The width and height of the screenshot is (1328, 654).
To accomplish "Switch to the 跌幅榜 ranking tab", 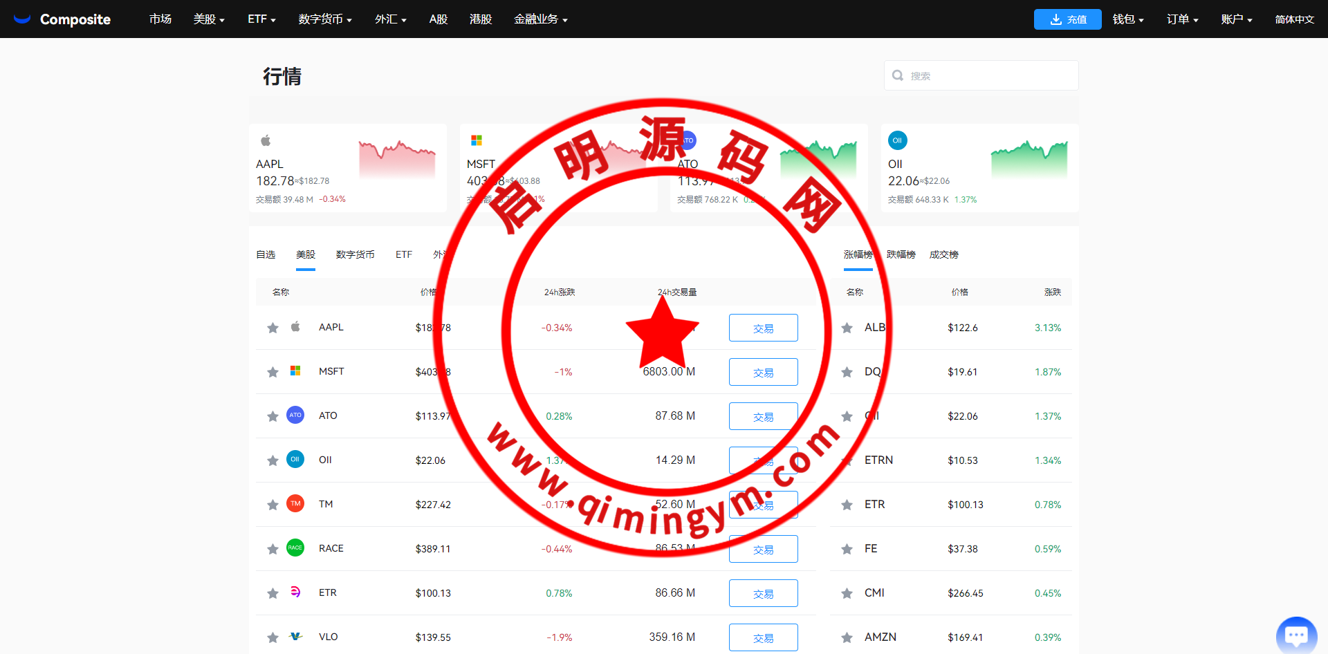I will tap(901, 255).
